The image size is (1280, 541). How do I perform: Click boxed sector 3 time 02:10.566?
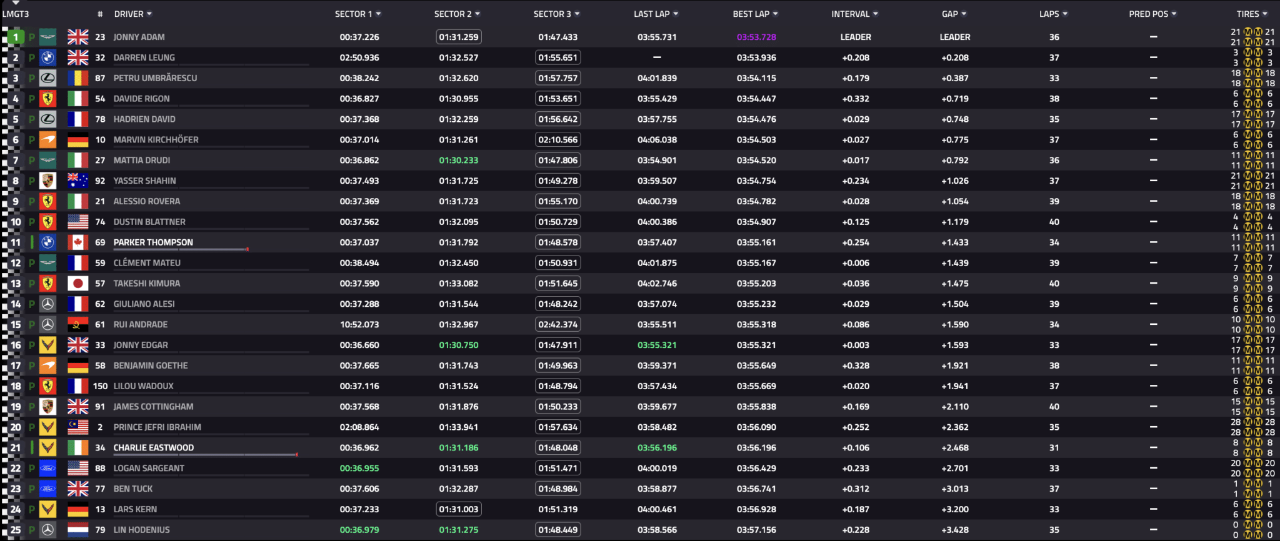point(558,140)
